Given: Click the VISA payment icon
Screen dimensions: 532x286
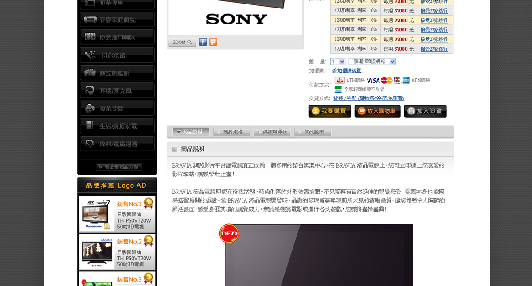Looking at the screenshot, I should (373, 80).
